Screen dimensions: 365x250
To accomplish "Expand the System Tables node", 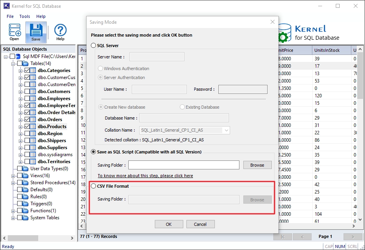I will tap(13, 218).
